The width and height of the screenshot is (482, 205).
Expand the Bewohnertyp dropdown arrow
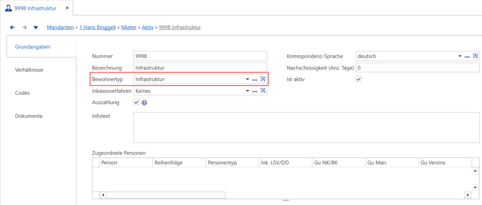[248, 80]
